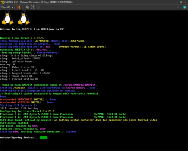Collapse toolbar using the double-arrow icon

[x=178, y=7]
